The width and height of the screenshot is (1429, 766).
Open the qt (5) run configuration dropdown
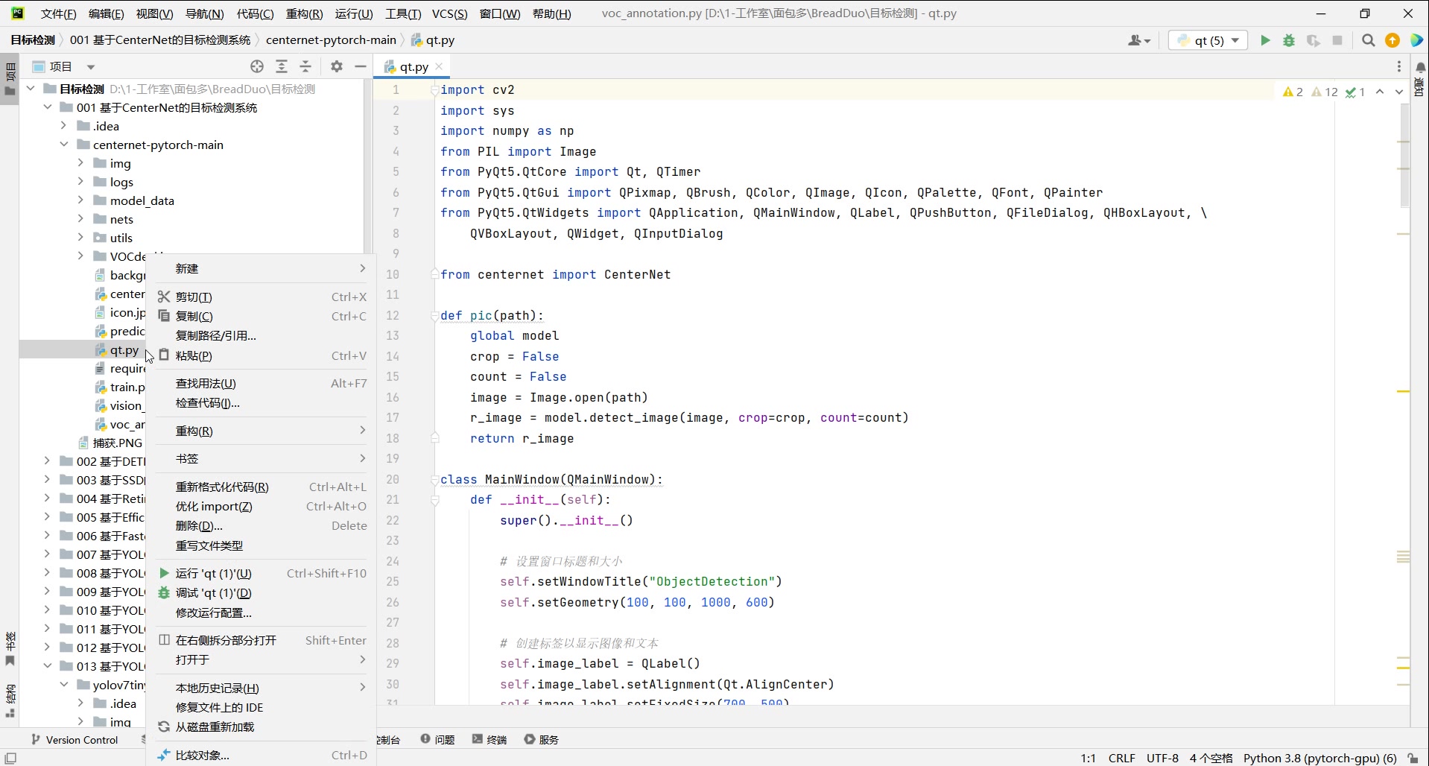[1208, 40]
